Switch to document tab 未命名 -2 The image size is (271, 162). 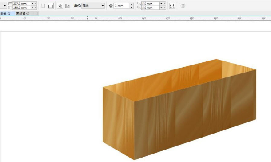click(23, 13)
